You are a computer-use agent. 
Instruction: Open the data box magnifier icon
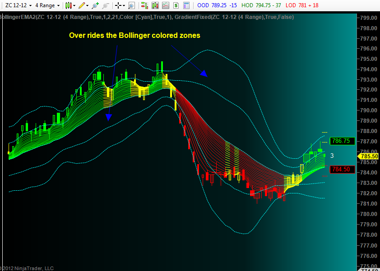[x=131, y=5]
